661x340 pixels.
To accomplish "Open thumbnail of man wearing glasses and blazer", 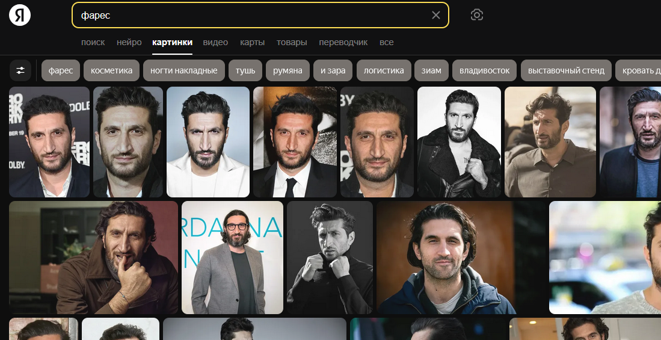I will (232, 258).
